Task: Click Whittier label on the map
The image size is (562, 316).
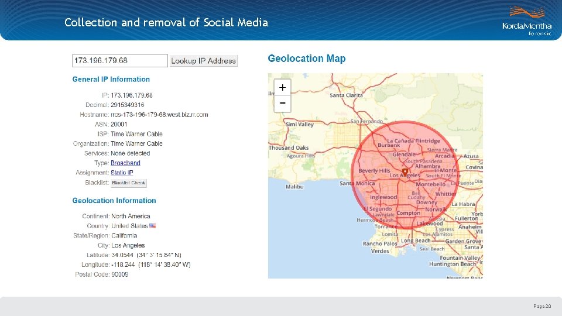Action: tap(446, 194)
